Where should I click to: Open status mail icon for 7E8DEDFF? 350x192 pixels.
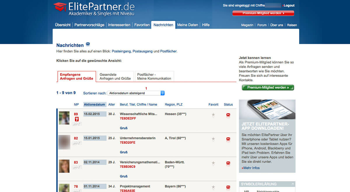click(228, 115)
